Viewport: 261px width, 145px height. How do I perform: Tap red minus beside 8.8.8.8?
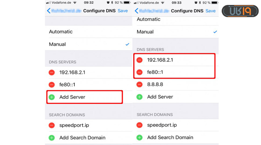[x=139, y=85]
